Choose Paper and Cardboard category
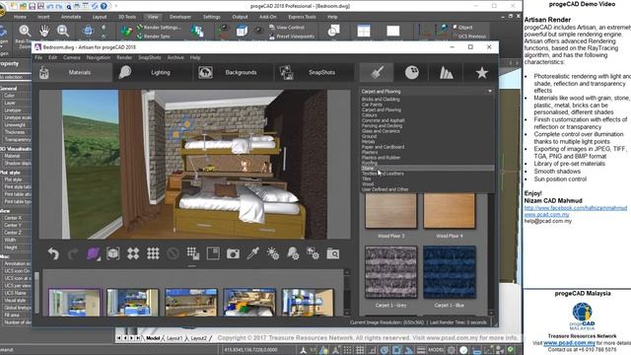 click(384, 147)
